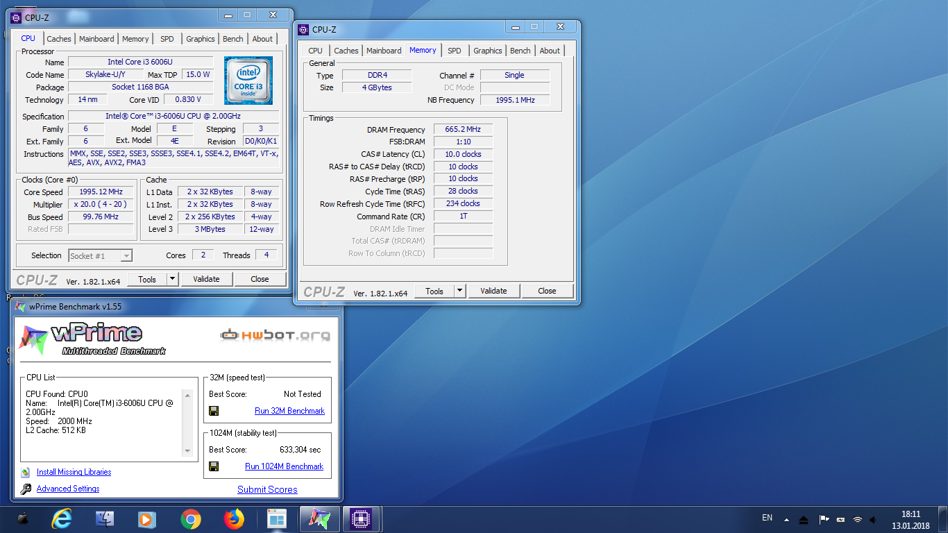Click Tools button in left CPU-Z window

click(147, 279)
